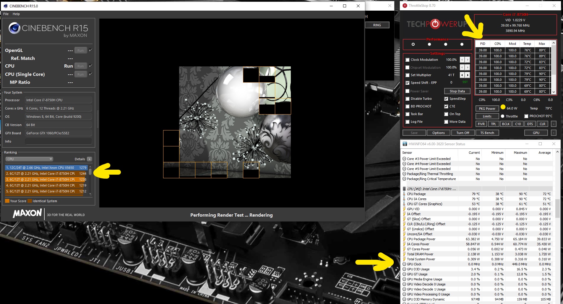The height and width of the screenshot is (304, 563).
Task: Select ranking entry with score 1219
Action: pos(46,185)
